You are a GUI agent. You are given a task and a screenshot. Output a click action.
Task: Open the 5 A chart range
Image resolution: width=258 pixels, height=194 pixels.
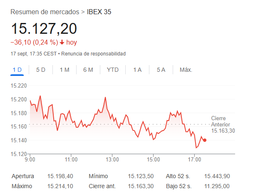coord(161,70)
